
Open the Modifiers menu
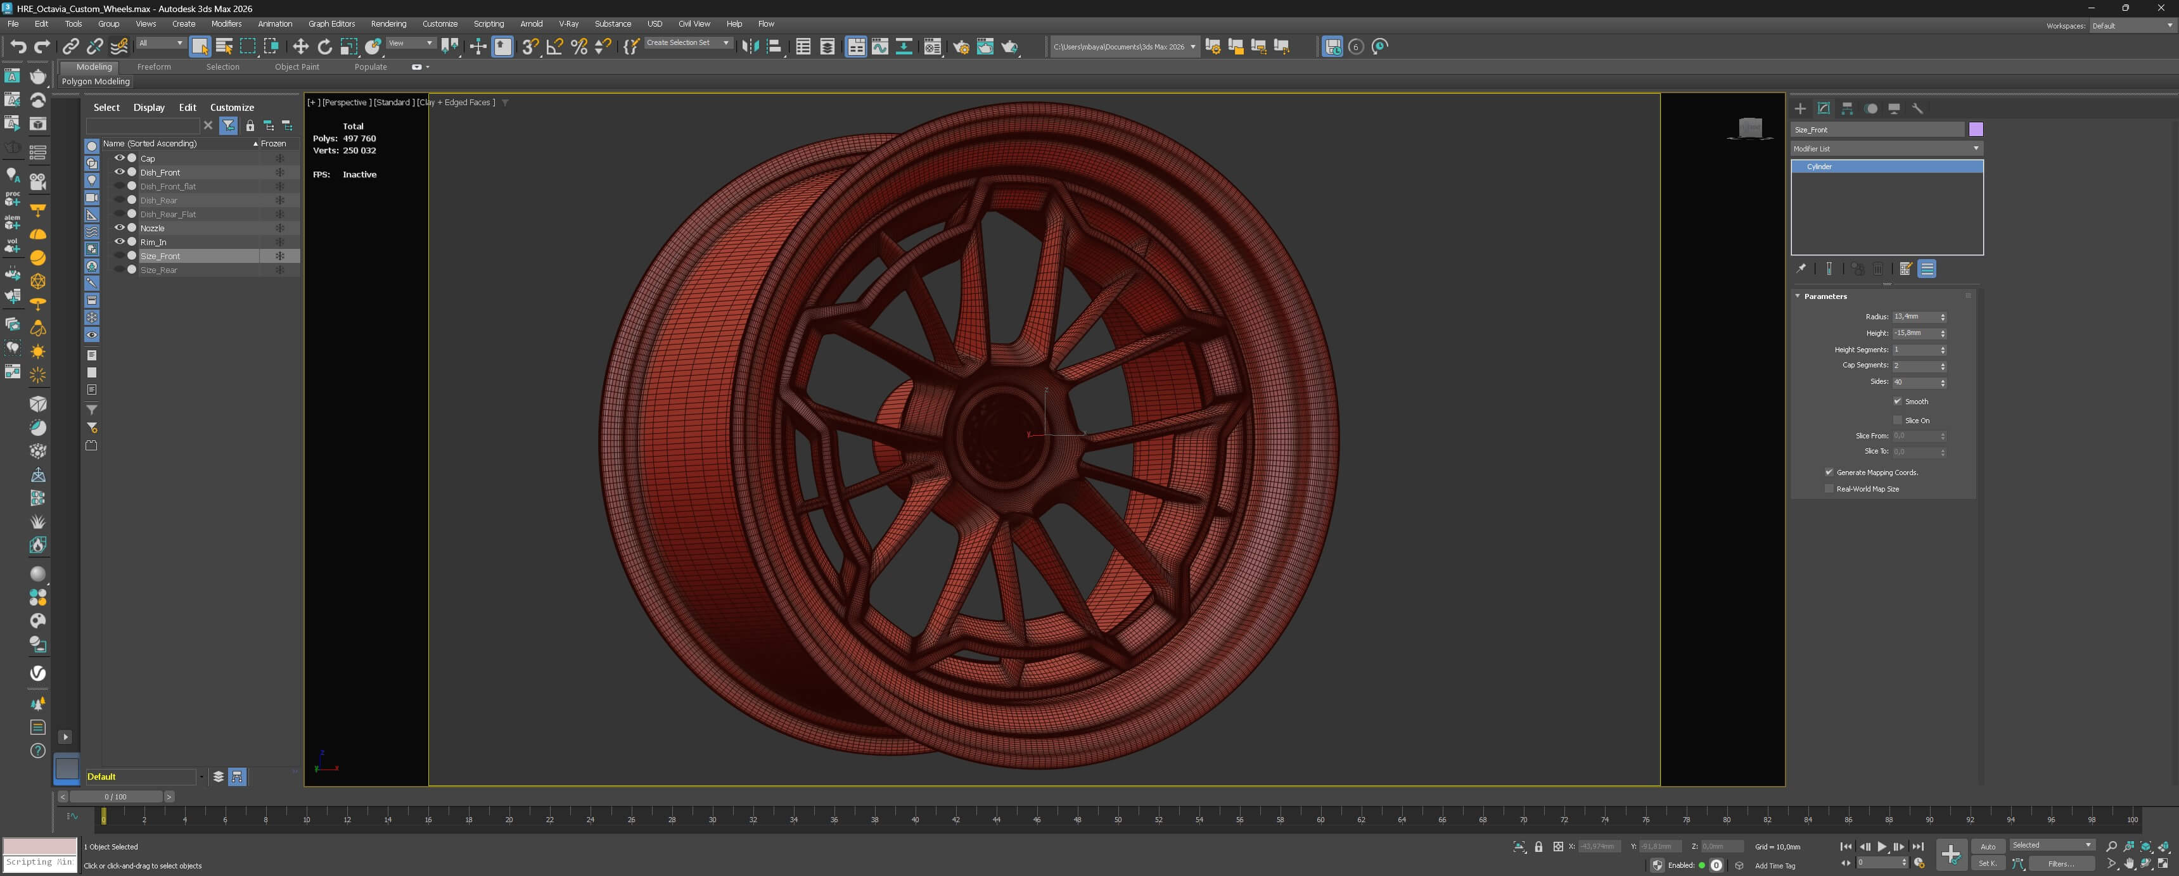(226, 23)
